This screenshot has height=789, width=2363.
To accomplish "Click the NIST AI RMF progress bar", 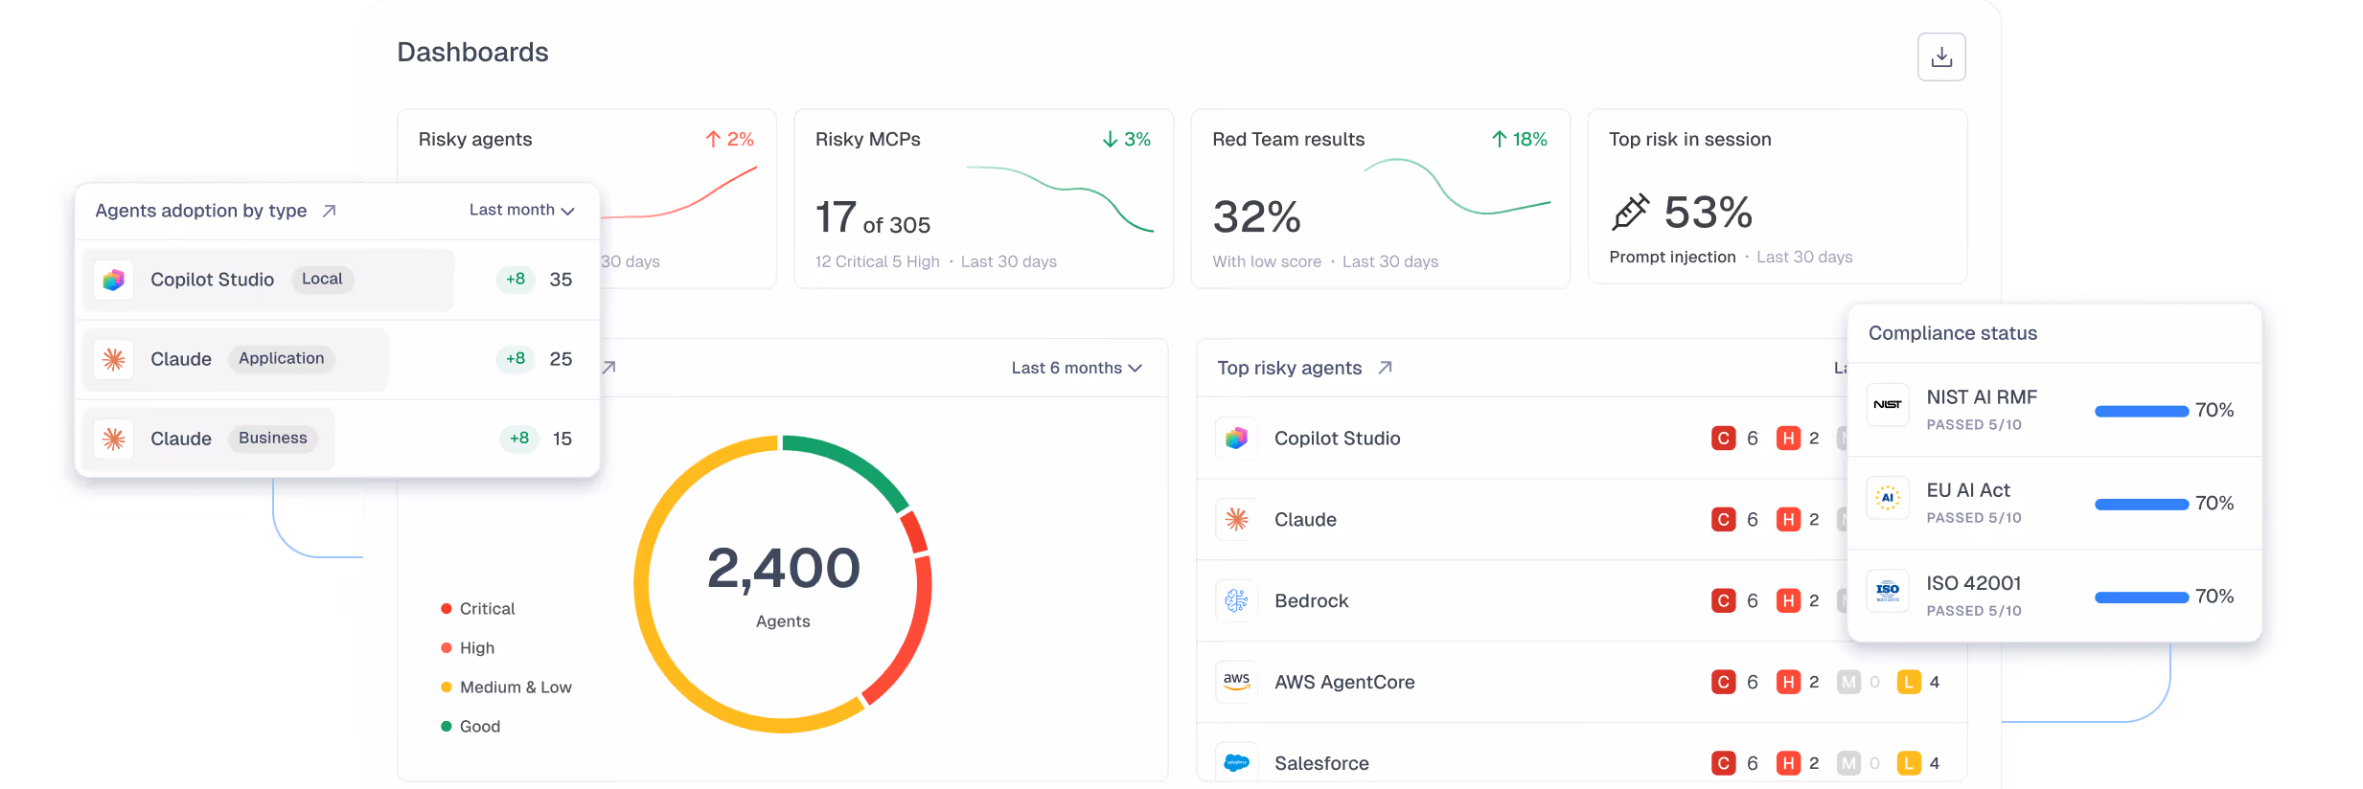I will click(x=2142, y=411).
